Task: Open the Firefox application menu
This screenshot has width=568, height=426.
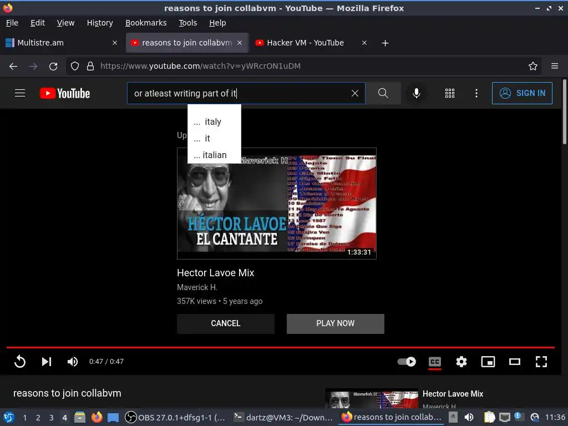Action: (x=555, y=66)
